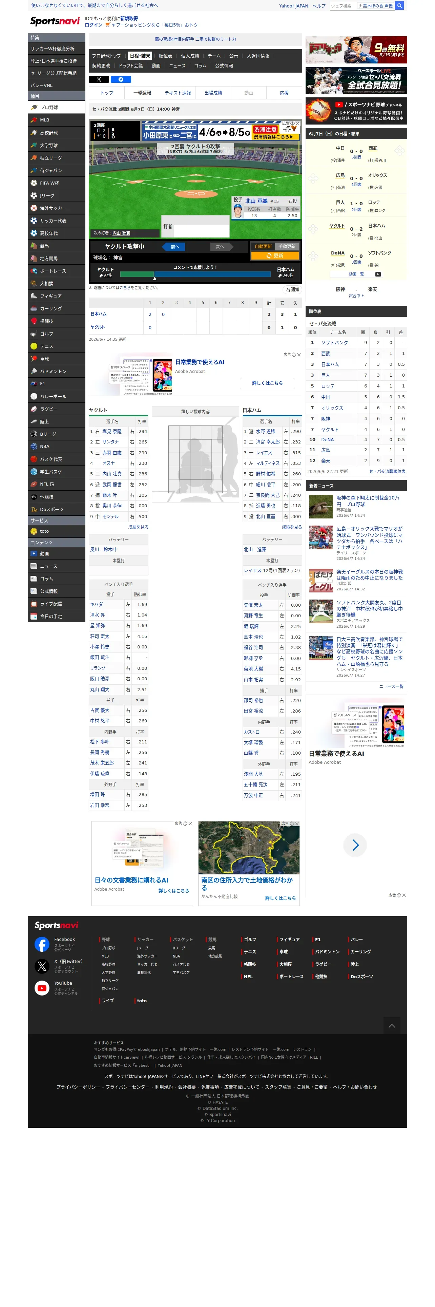Open the Yahoo! JAPAN header link
Screen dimensions: 435x1307
point(294,6)
